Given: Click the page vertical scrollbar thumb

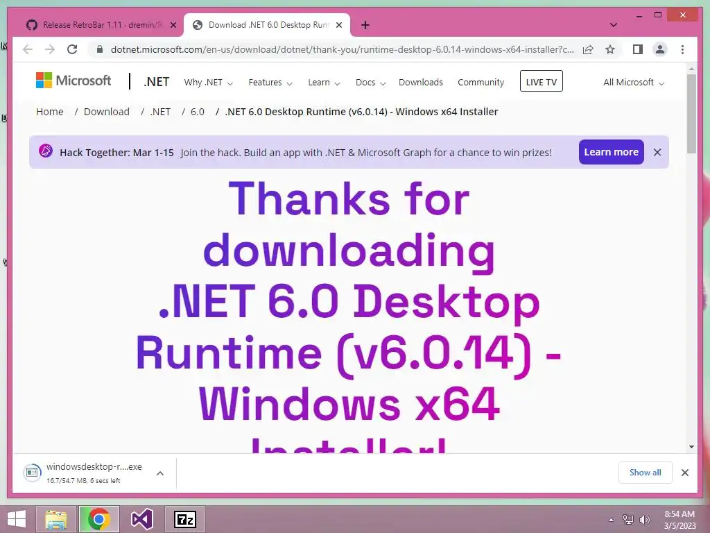Looking at the screenshot, I should click(x=691, y=113).
